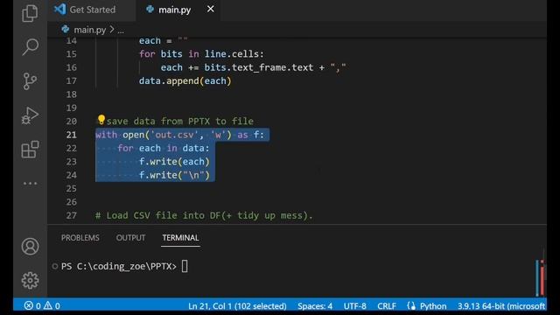Open the Accounts menu icon
560x315 pixels.
point(30,247)
